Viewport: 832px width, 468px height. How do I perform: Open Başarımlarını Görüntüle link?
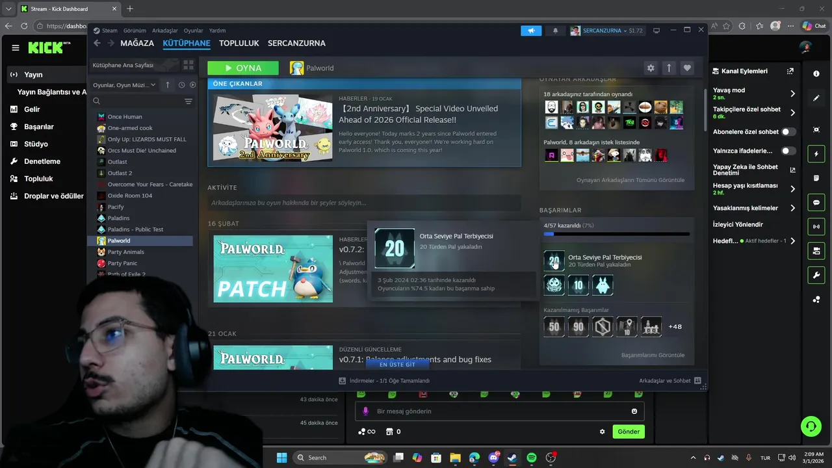pos(653,355)
